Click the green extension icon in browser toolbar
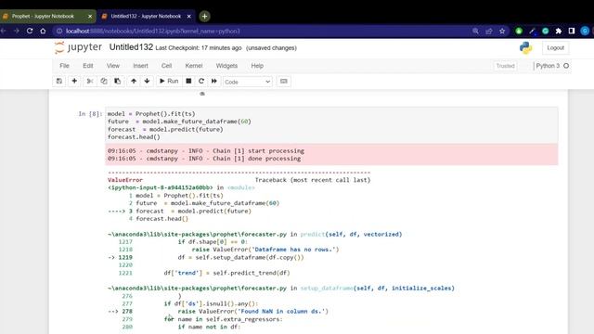This screenshot has width=594, height=334. pos(519,31)
